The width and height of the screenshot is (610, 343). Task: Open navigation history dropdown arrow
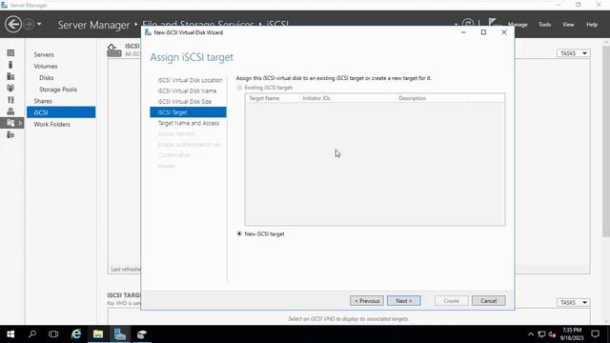point(39,24)
